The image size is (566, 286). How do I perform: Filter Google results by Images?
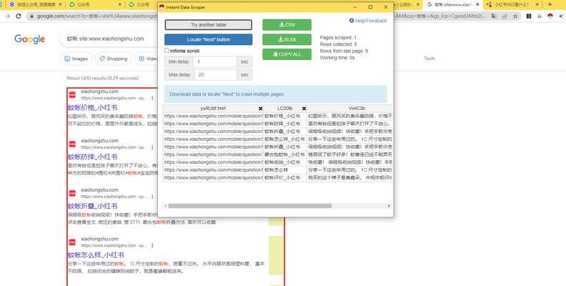click(76, 59)
